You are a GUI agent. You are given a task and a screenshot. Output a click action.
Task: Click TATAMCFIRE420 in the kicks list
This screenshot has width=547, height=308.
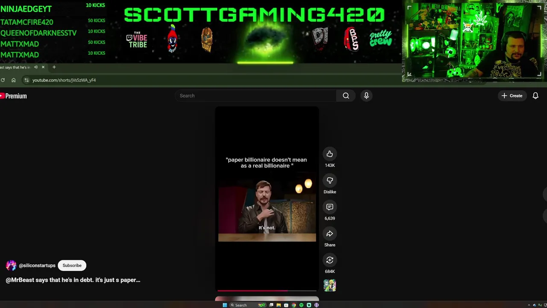(x=27, y=22)
